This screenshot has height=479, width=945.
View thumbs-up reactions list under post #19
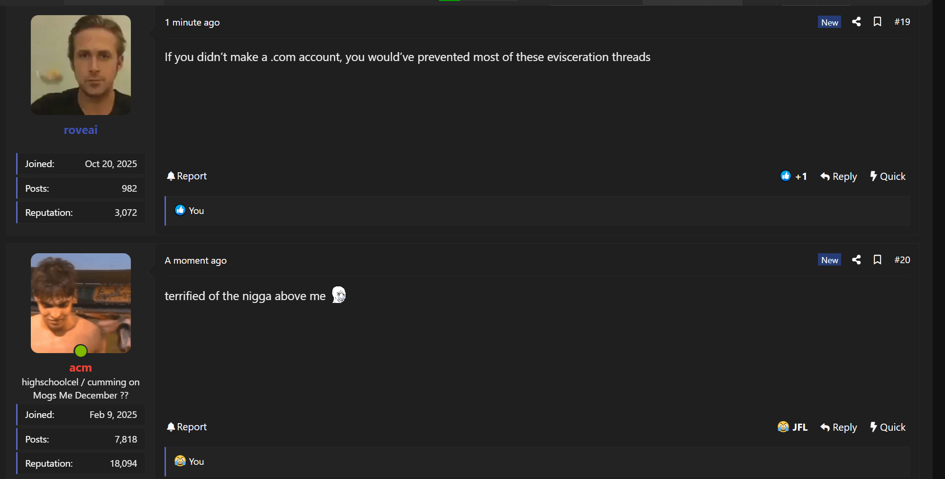[x=189, y=211]
